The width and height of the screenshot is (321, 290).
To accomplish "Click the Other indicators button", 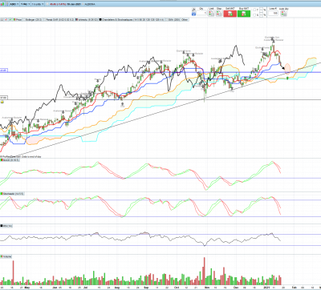I will point(185,19).
